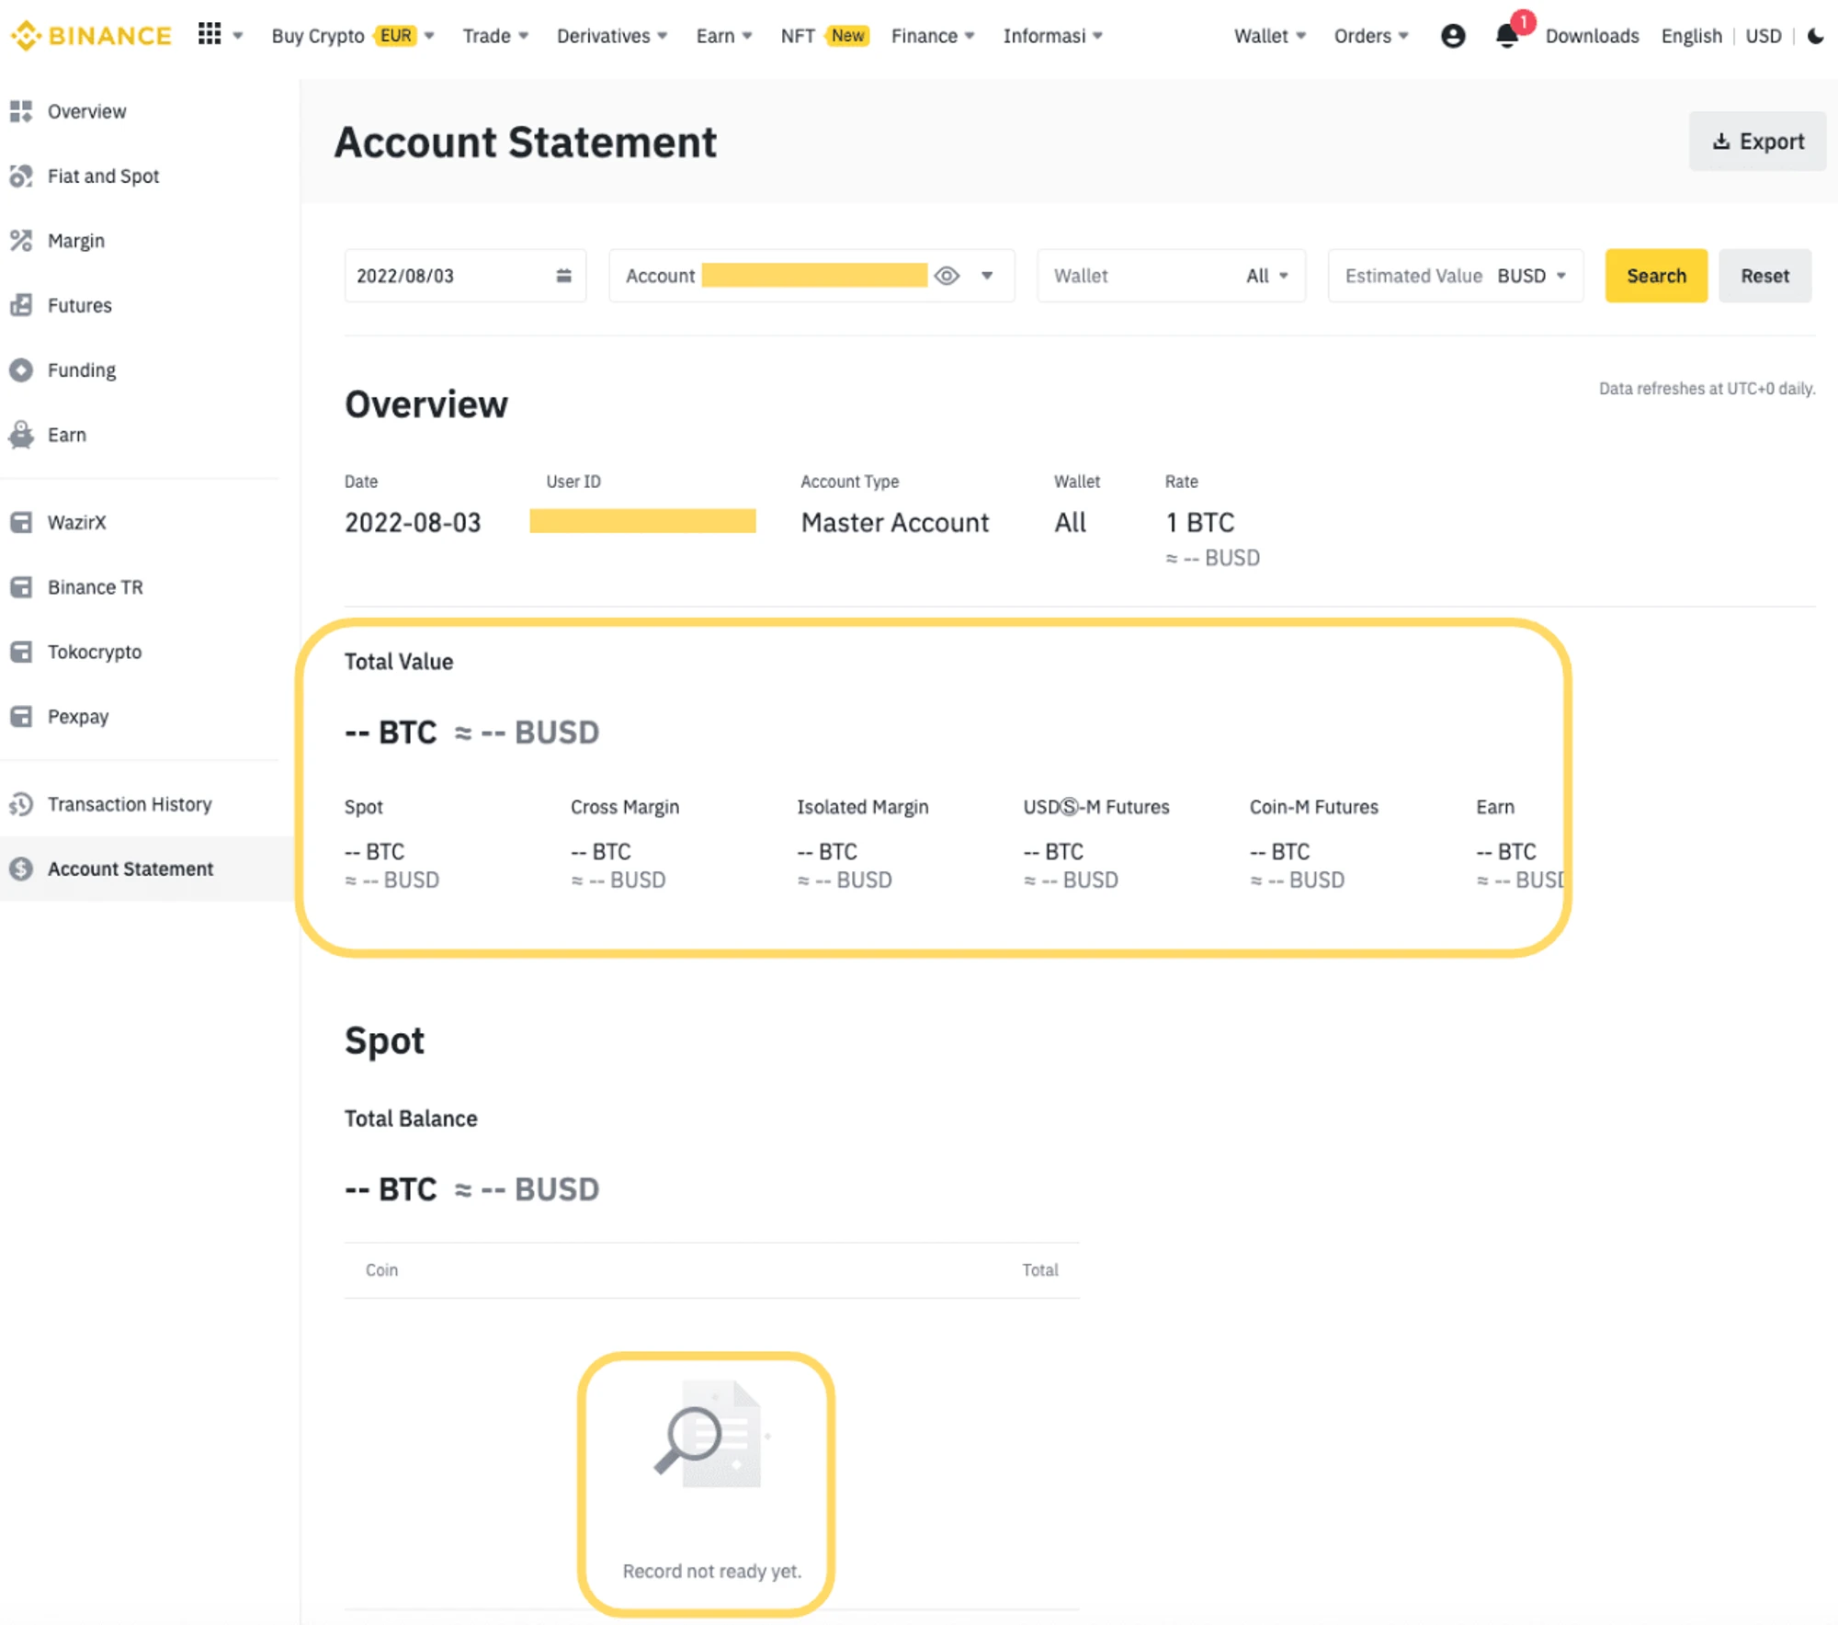The height and width of the screenshot is (1625, 1838).
Task: Click the Reset button
Action: pyautogui.click(x=1763, y=275)
